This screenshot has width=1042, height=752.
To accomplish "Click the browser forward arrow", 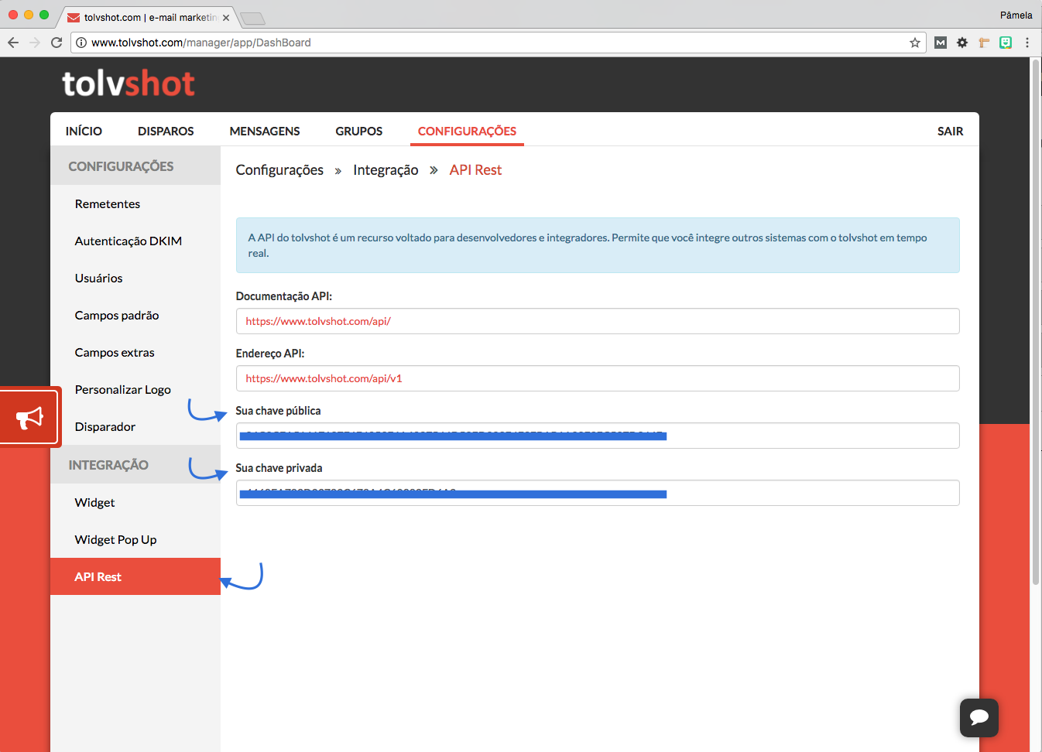I will (x=35, y=43).
